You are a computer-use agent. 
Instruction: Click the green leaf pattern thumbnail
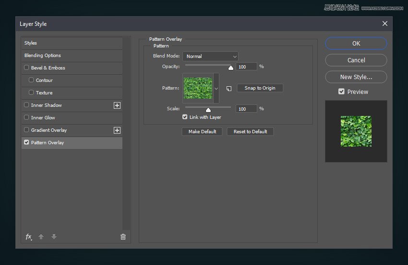[x=198, y=88]
